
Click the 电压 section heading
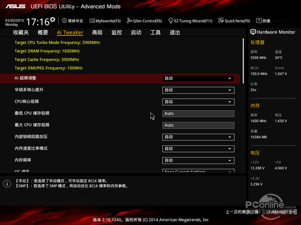click(x=255, y=152)
